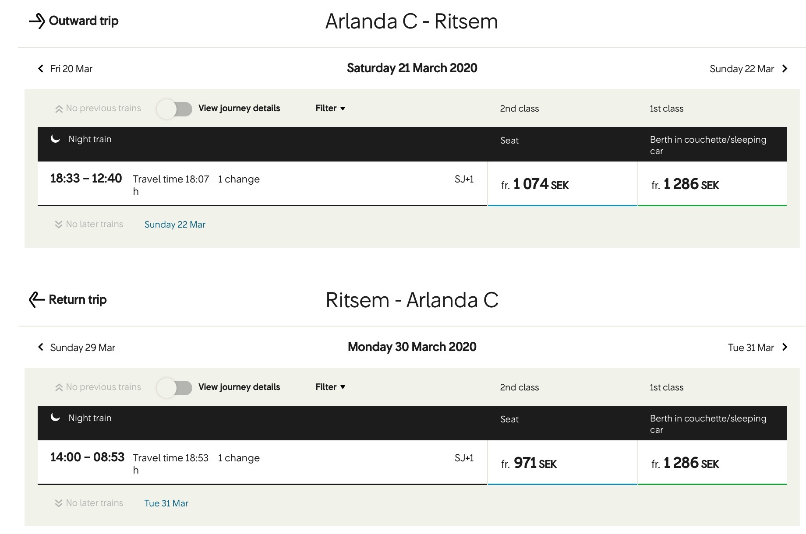Select 2nd class seat fare 1 074 SEK

[562, 184]
